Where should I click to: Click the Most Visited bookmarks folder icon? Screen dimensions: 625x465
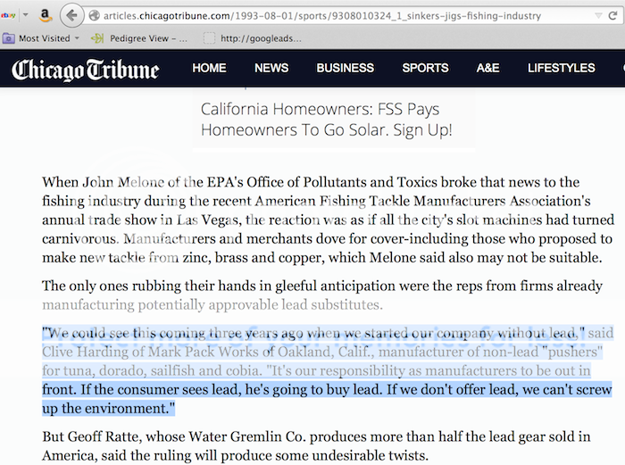[x=9, y=38]
